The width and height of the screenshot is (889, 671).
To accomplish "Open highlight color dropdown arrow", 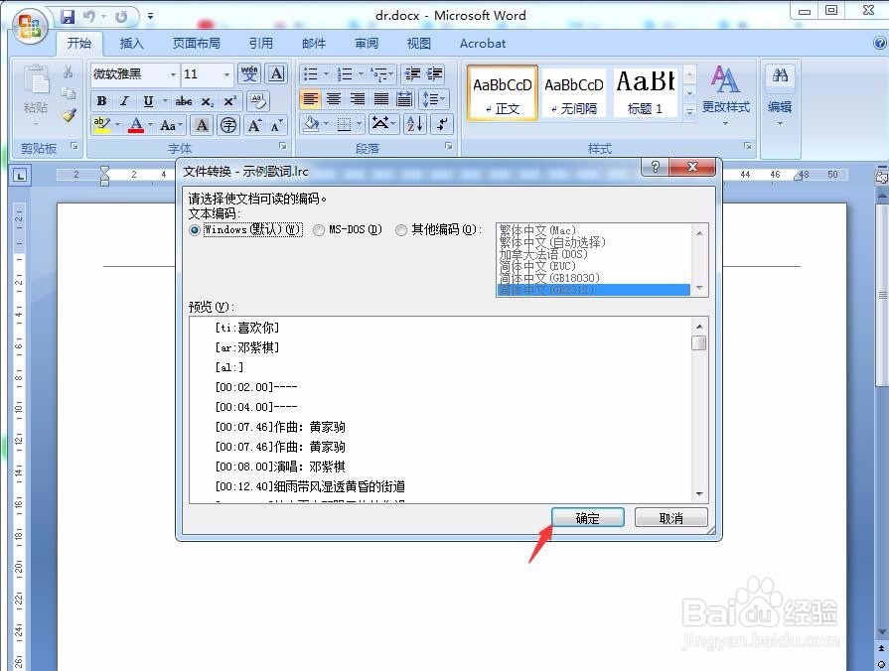I will pos(118,125).
